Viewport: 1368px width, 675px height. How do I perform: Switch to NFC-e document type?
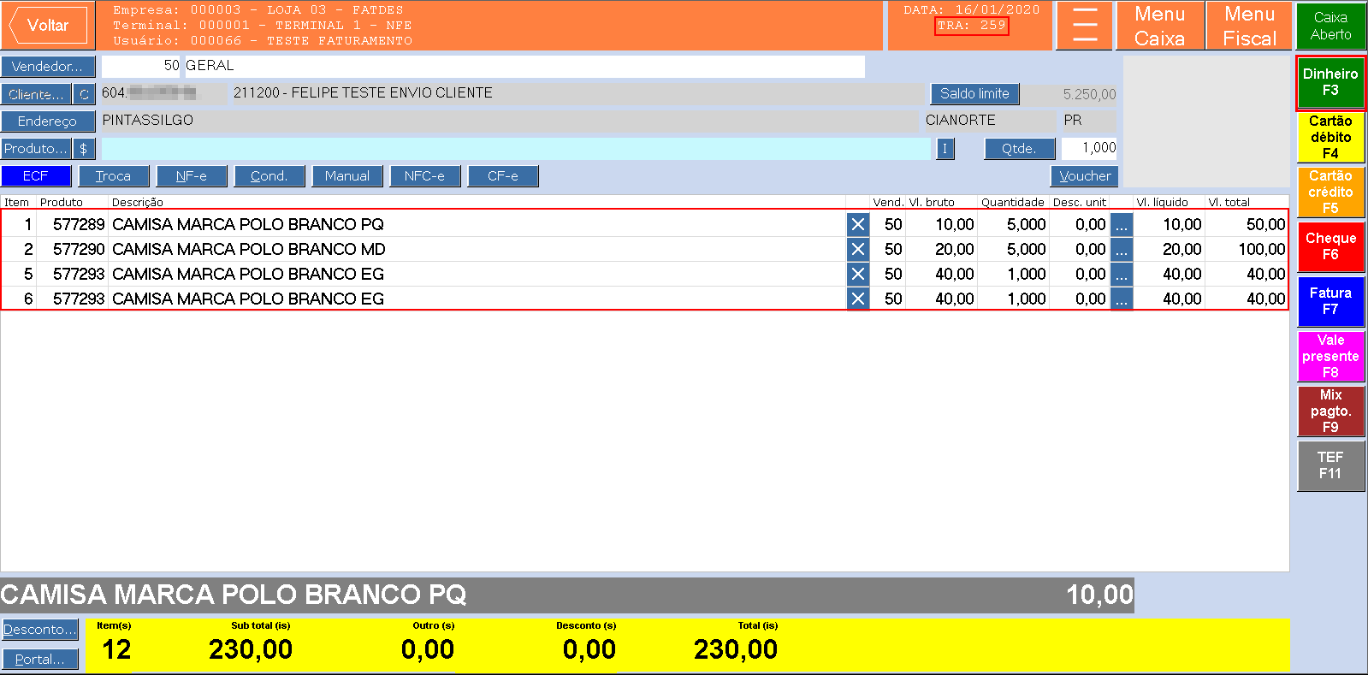(425, 176)
